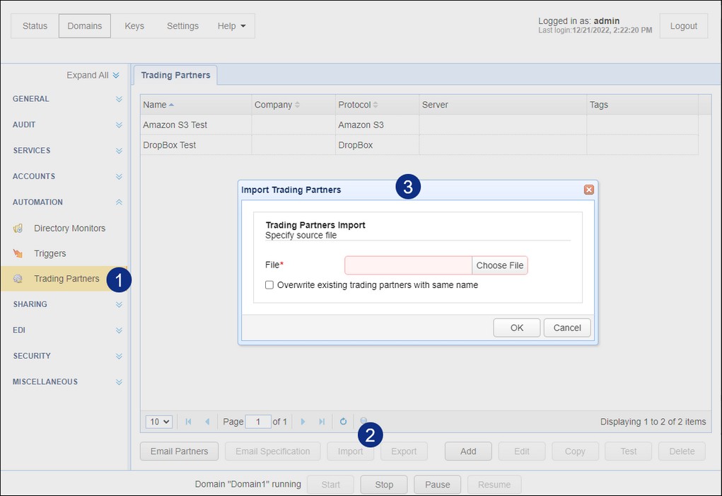Viewport: 722px width, 496px height.
Task: Click Displaying 1 to 2 of 2 items
Action: [653, 422]
